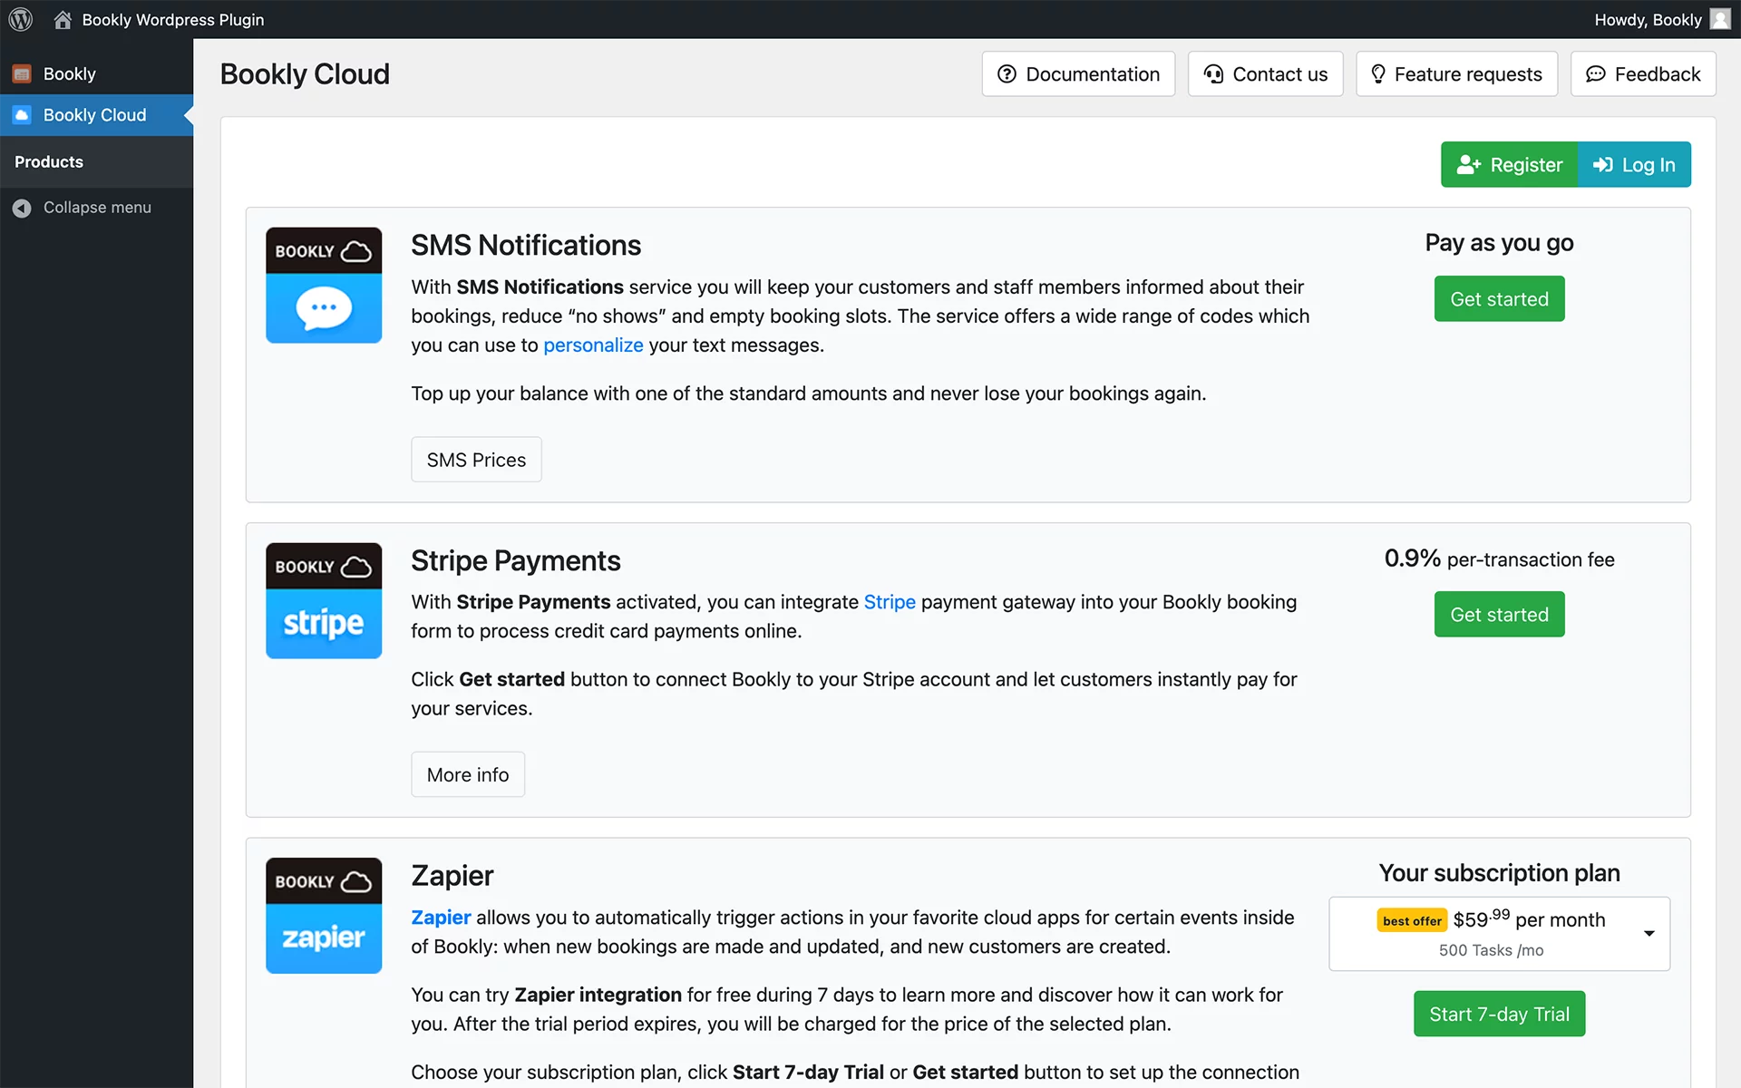Click the user avatar next to Howdy, Bookly
The height and width of the screenshot is (1088, 1741).
pyautogui.click(x=1720, y=19)
